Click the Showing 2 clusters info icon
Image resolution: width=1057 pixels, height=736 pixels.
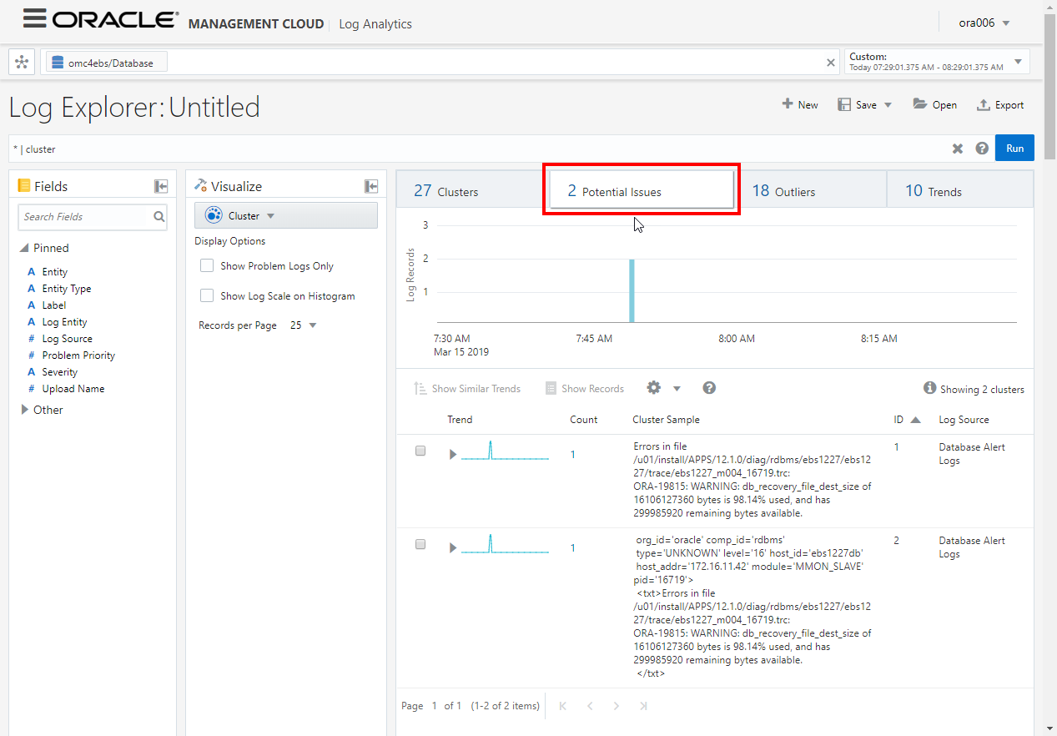click(929, 388)
